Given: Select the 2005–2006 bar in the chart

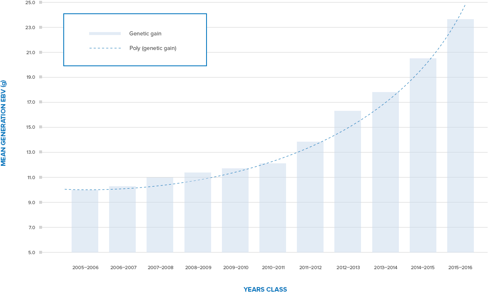Looking at the screenshot, I should (x=85, y=221).
